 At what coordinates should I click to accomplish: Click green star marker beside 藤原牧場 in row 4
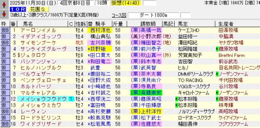coord(217,49)
